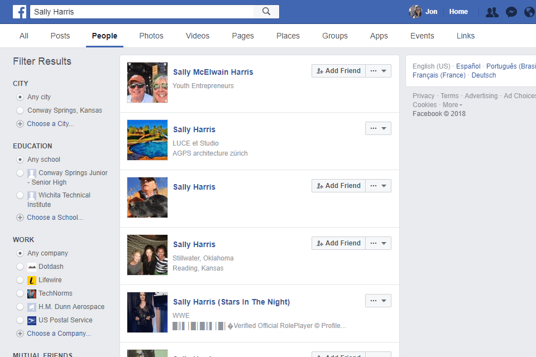Click the Dotdash company logo

(x=32, y=267)
